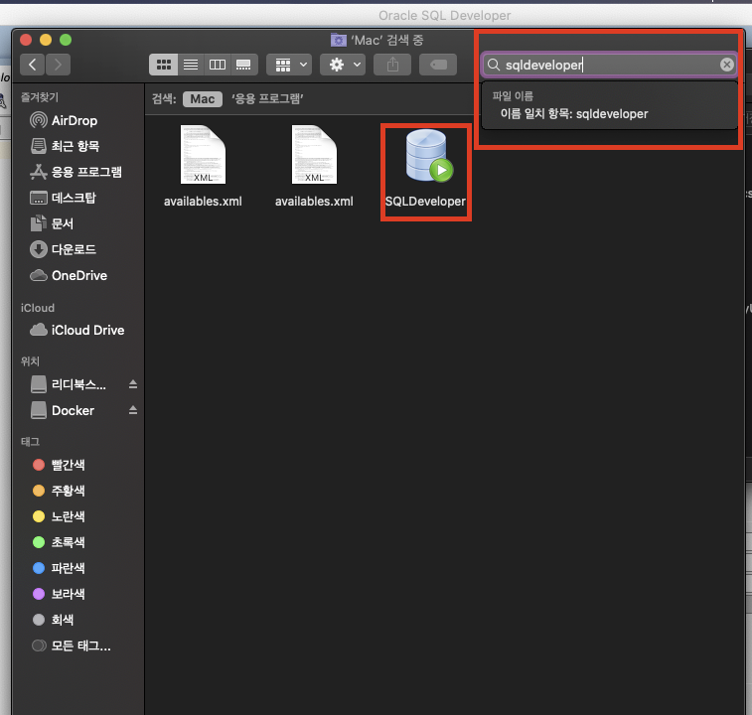The height and width of the screenshot is (715, 752).
Task: Go forward with the Finder forward arrow
Action: [58, 65]
